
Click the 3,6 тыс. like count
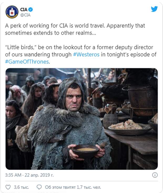tap(21, 187)
